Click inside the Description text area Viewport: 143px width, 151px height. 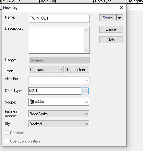[56, 40]
